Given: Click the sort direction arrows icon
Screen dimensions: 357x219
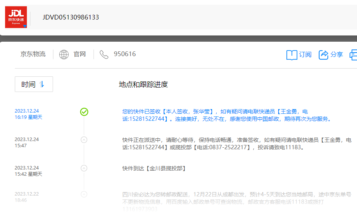Looking at the screenshot, I should pyautogui.click(x=42, y=85).
